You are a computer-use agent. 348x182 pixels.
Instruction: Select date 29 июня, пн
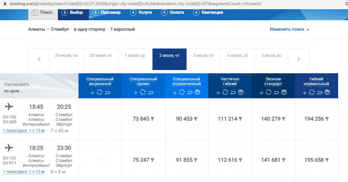pyautogui.click(x=66, y=59)
